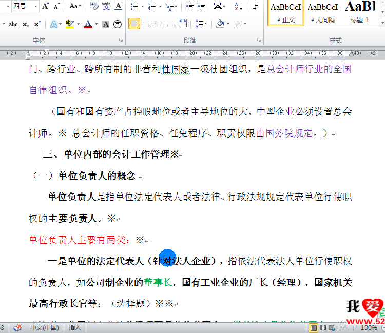Click the Distributed alignment icon

[x=183, y=24]
